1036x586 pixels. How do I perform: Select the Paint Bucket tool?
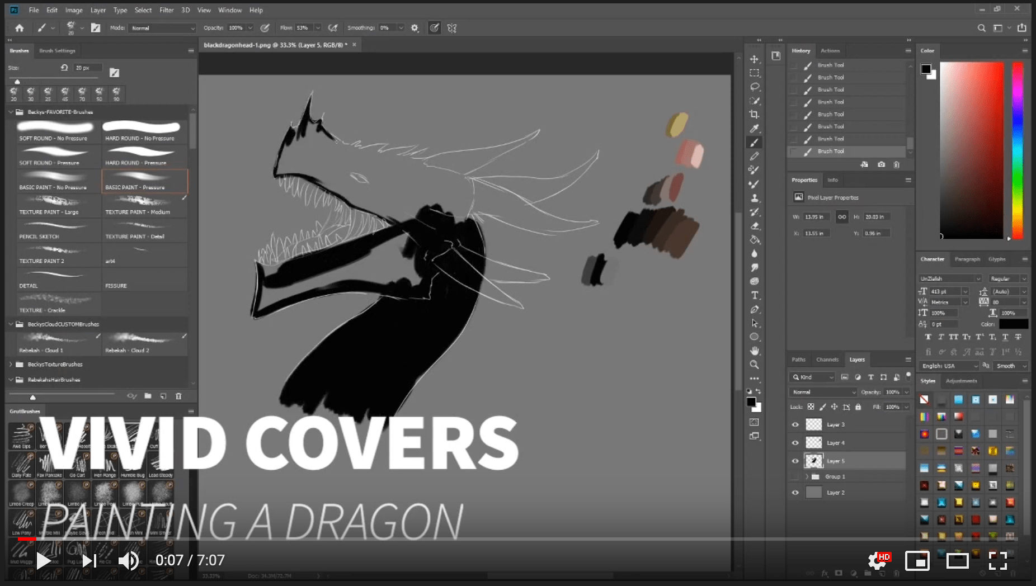click(754, 240)
